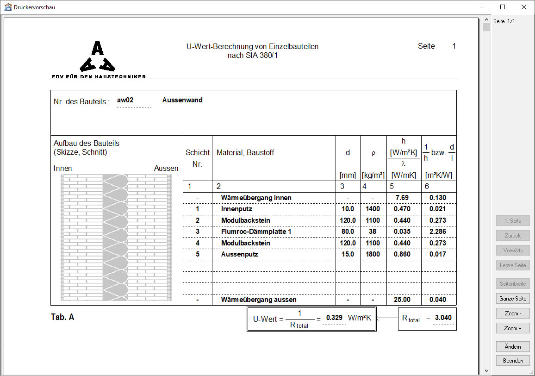Click the '[m²K/W]' unit header

(438, 175)
